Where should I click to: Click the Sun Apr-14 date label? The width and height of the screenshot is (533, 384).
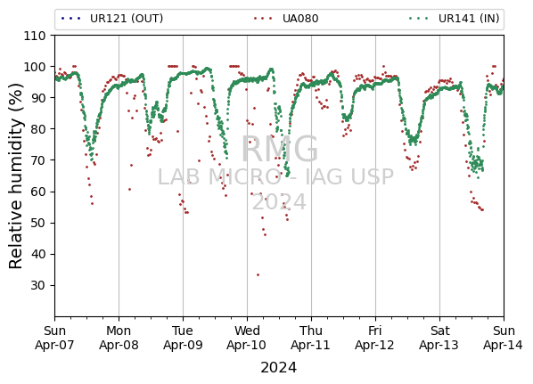point(503,338)
